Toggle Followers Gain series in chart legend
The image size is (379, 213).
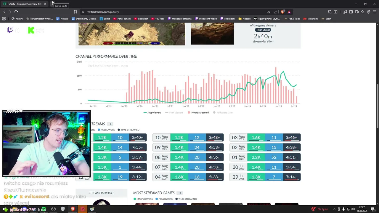tap(223, 113)
